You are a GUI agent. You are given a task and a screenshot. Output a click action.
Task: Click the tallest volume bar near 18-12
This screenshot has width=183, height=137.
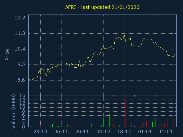click(125, 113)
